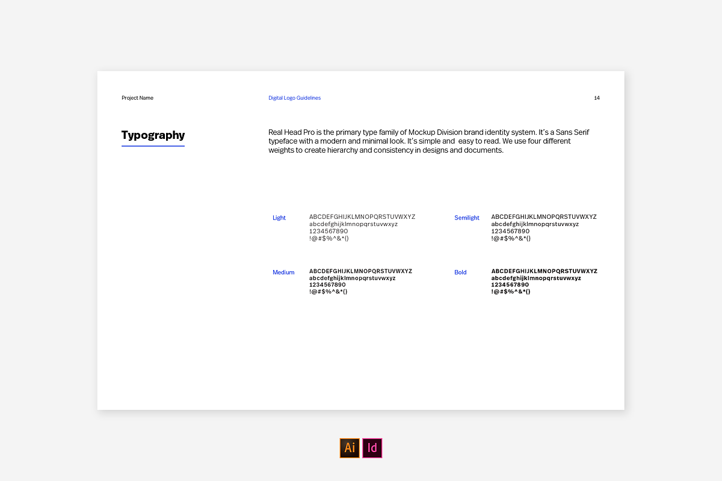Image resolution: width=722 pixels, height=481 pixels.
Task: Select the Typography heading
Action: click(x=153, y=135)
